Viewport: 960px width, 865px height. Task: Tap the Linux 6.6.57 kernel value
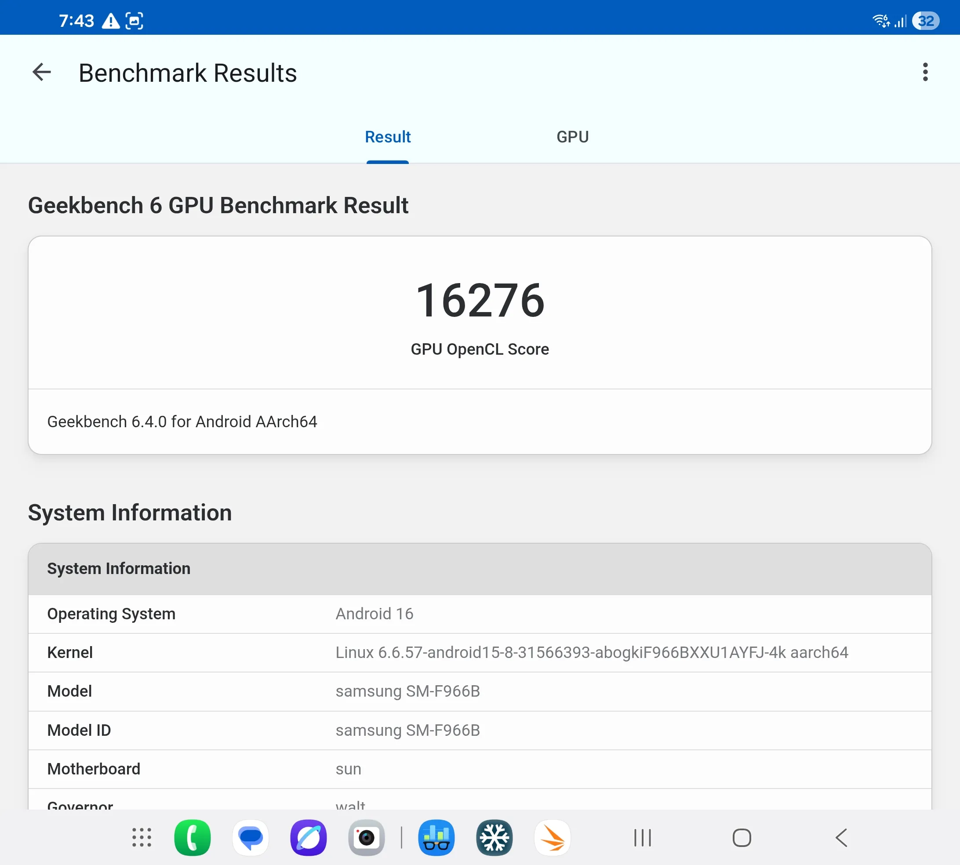coord(592,653)
